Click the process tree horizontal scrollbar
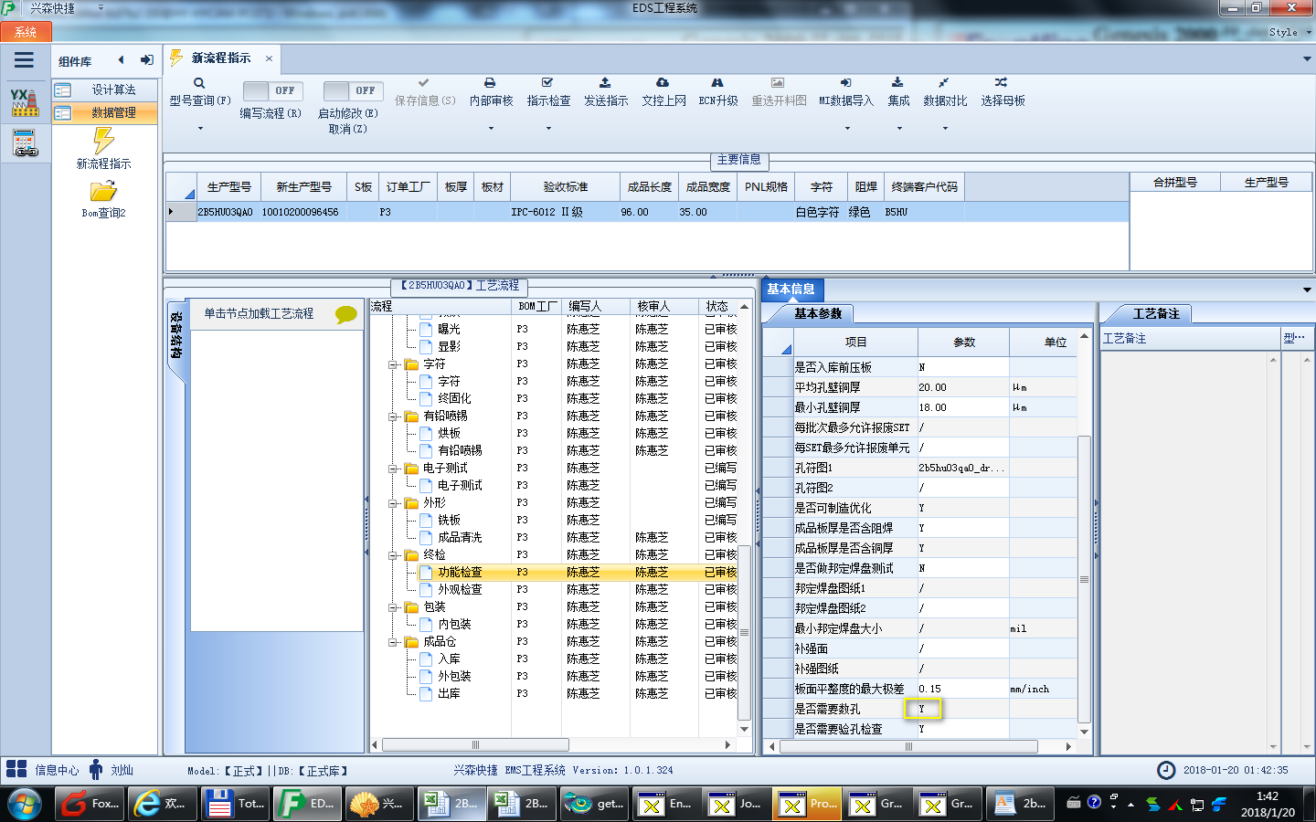 [x=475, y=745]
